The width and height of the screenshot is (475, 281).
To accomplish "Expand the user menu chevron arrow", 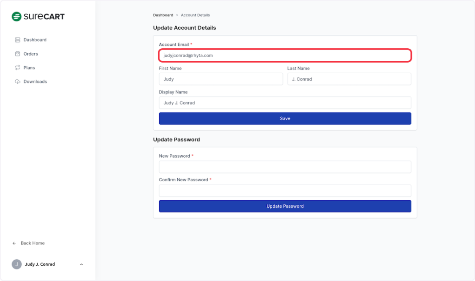I will (82, 264).
